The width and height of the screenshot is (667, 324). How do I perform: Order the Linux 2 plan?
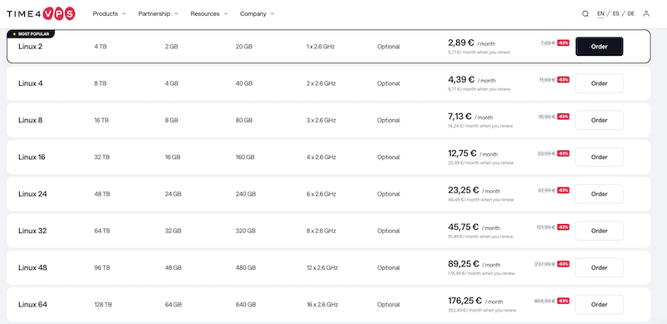point(599,47)
